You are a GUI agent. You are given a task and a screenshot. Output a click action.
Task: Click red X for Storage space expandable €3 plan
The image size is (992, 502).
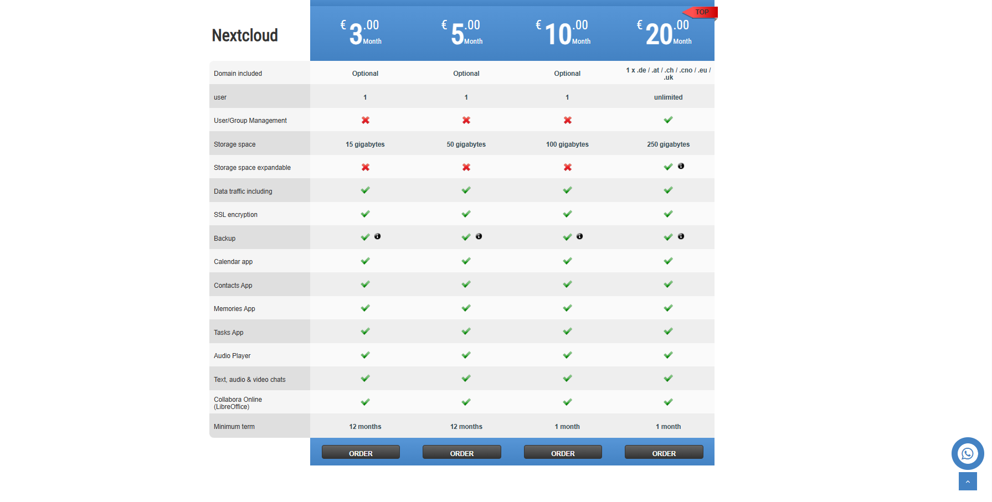(366, 167)
